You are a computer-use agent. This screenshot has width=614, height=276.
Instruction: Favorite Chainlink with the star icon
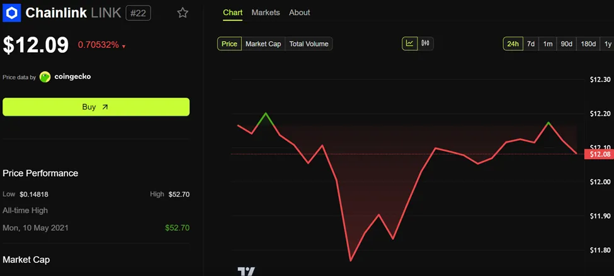(x=183, y=13)
